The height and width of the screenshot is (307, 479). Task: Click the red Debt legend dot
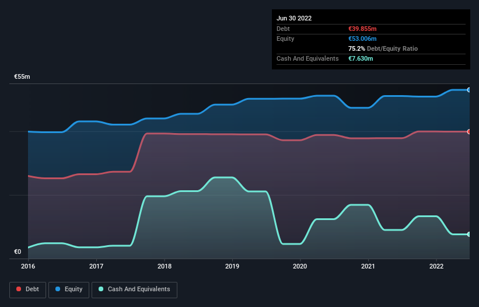pos(19,289)
